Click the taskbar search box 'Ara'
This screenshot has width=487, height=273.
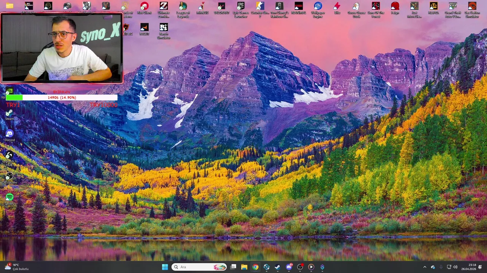(x=199, y=267)
